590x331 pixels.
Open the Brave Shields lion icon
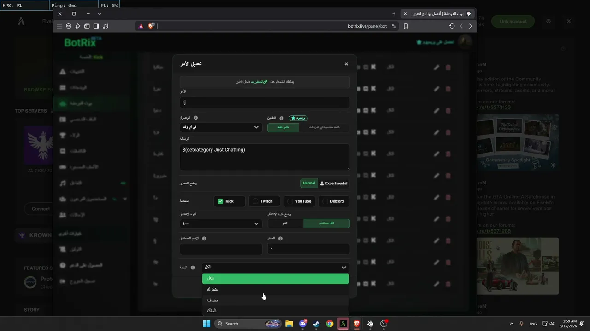click(x=151, y=26)
